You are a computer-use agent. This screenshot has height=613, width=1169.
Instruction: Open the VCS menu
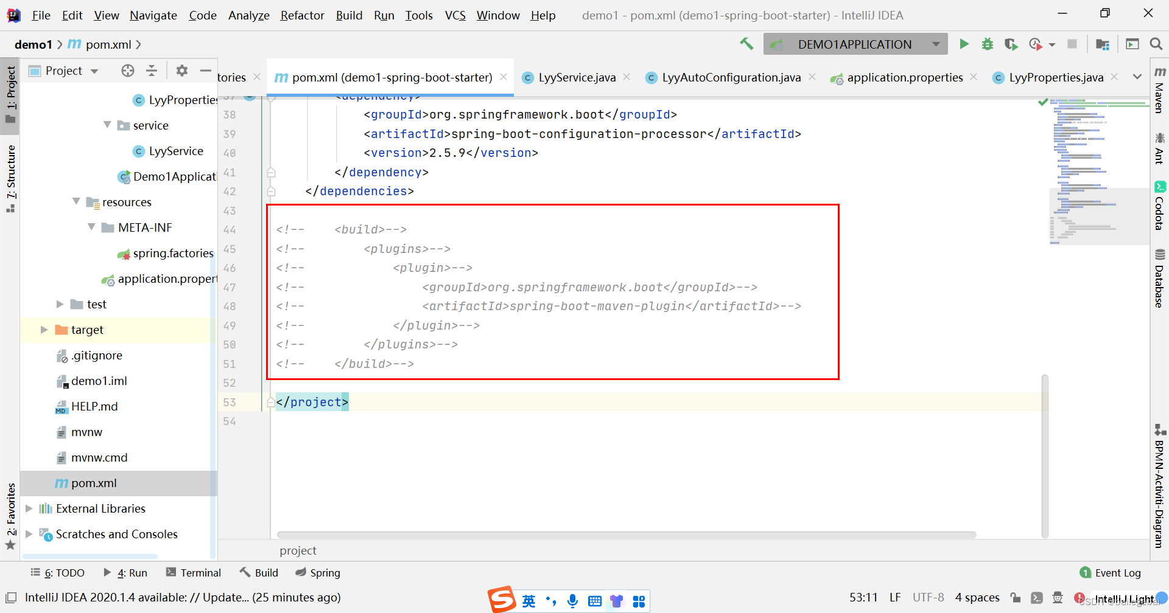(455, 15)
